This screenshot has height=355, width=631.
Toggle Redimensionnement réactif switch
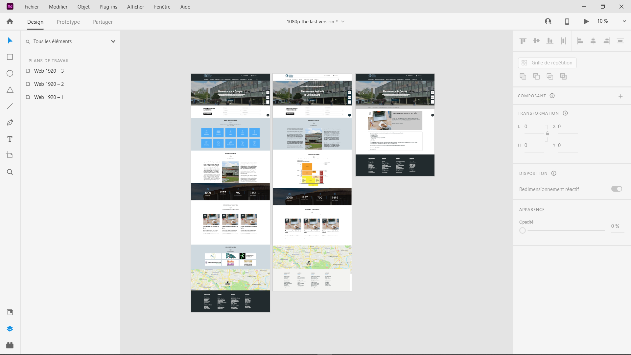(x=617, y=189)
